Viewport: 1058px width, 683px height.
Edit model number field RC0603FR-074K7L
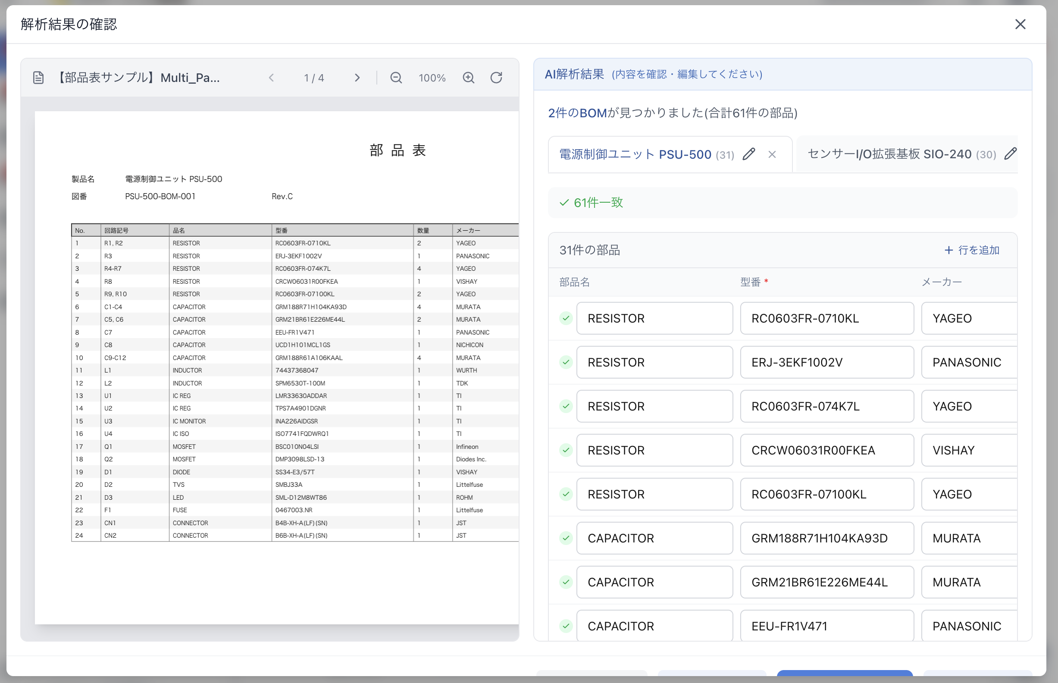click(x=827, y=406)
